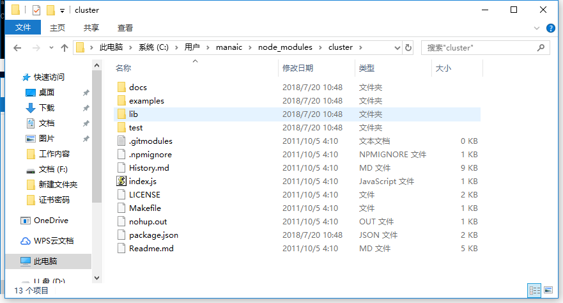Viewport: 563px width, 303px height.
Task: Select the Makefile file name
Action: (x=145, y=208)
